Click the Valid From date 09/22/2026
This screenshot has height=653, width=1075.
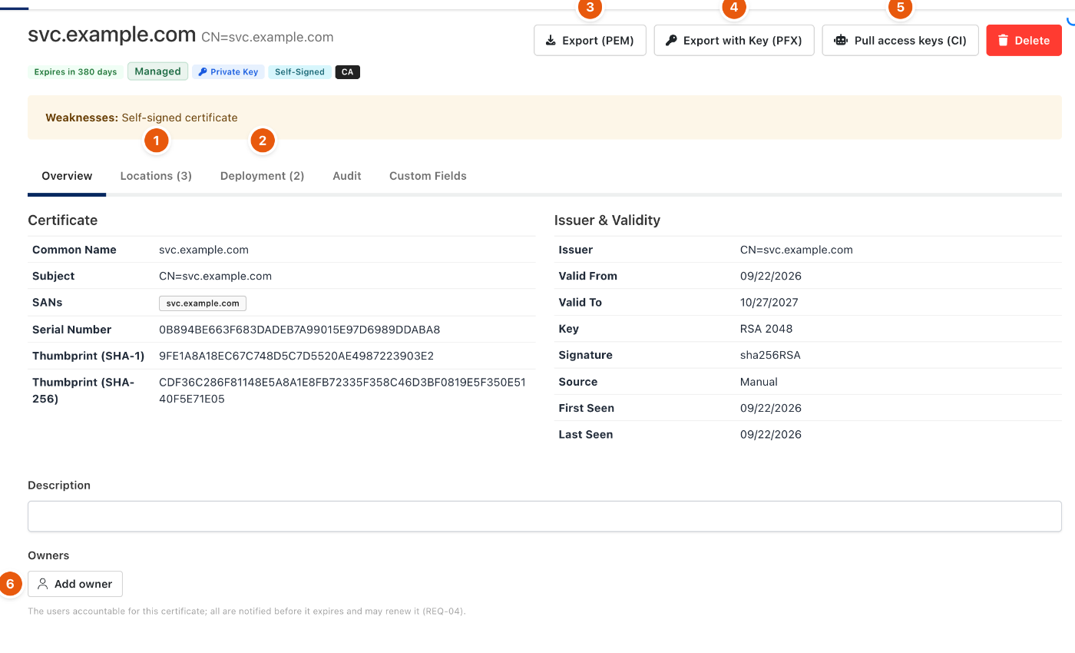[x=771, y=276]
